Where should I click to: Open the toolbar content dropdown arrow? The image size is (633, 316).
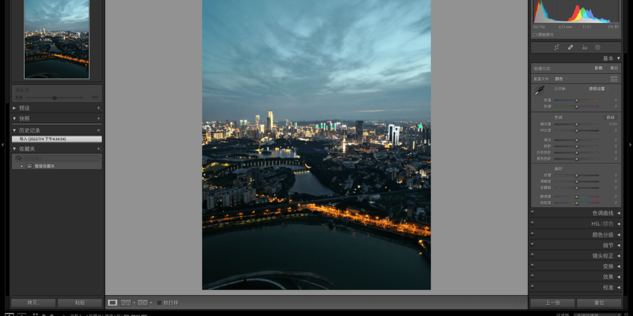(x=523, y=303)
